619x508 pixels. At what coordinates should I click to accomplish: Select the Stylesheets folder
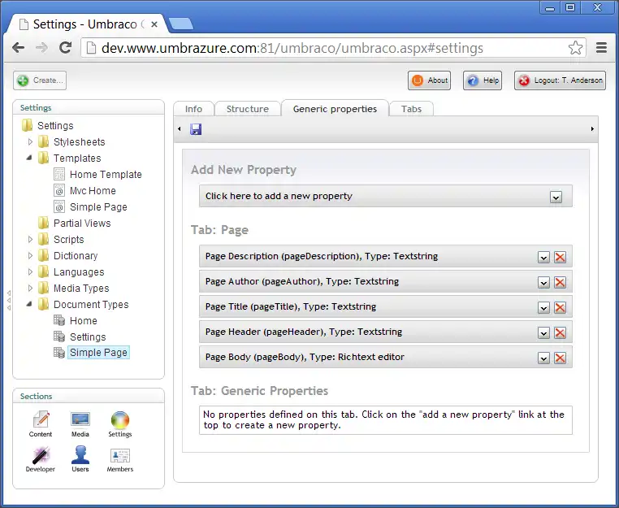80,141
